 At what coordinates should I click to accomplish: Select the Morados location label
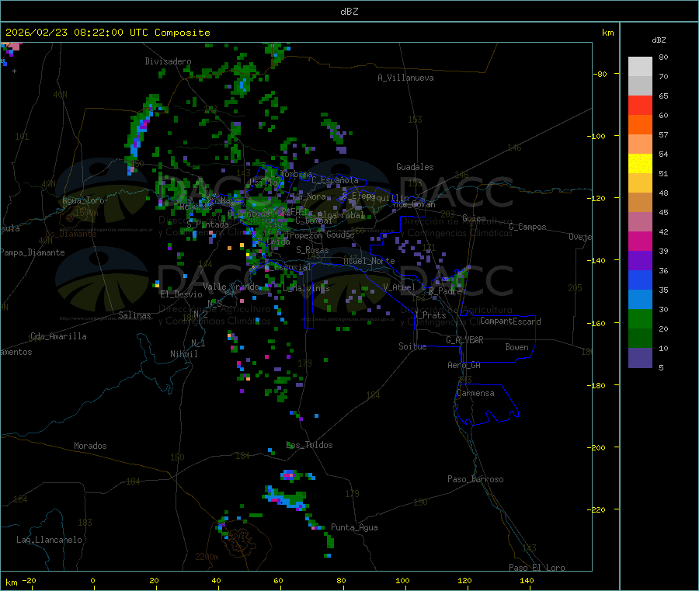(90, 446)
